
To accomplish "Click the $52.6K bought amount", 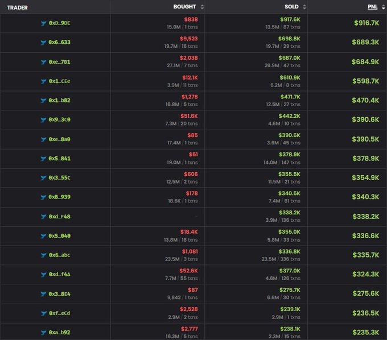I will coord(188,271).
